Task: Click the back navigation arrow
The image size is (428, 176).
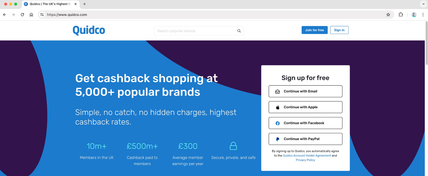Action: point(5,15)
